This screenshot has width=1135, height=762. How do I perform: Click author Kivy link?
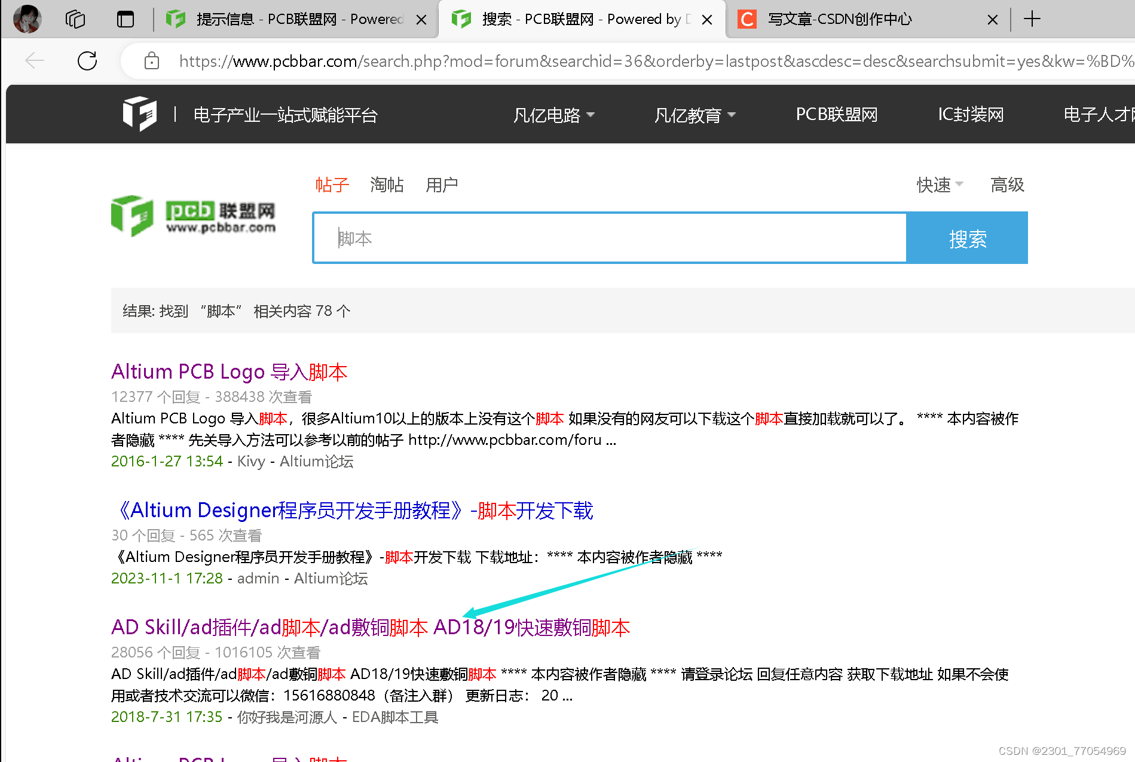coord(251,462)
